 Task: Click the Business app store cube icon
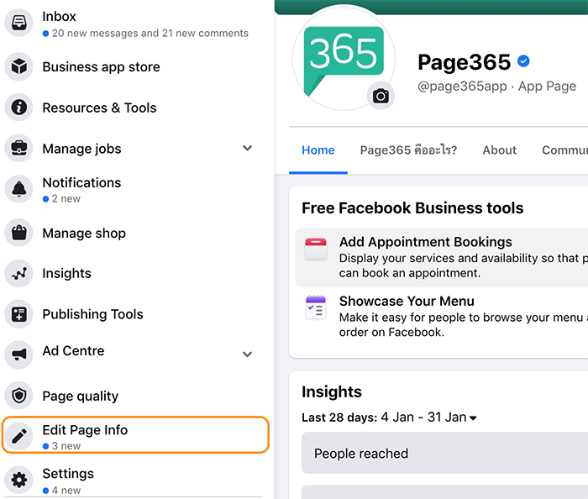pos(18,66)
